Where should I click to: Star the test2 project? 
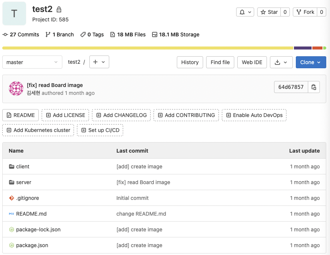coord(269,12)
